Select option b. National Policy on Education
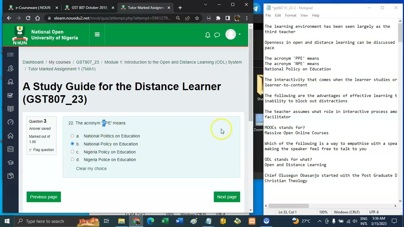Screen dimensions: 404x227 [72, 144]
